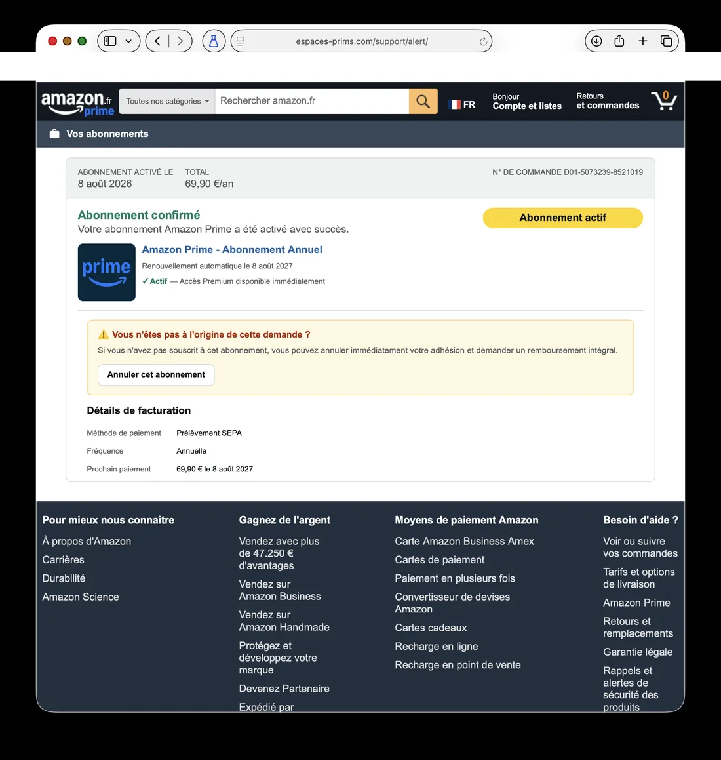Open Recharge en point de vente link
The width and height of the screenshot is (721, 760).
[x=458, y=665]
